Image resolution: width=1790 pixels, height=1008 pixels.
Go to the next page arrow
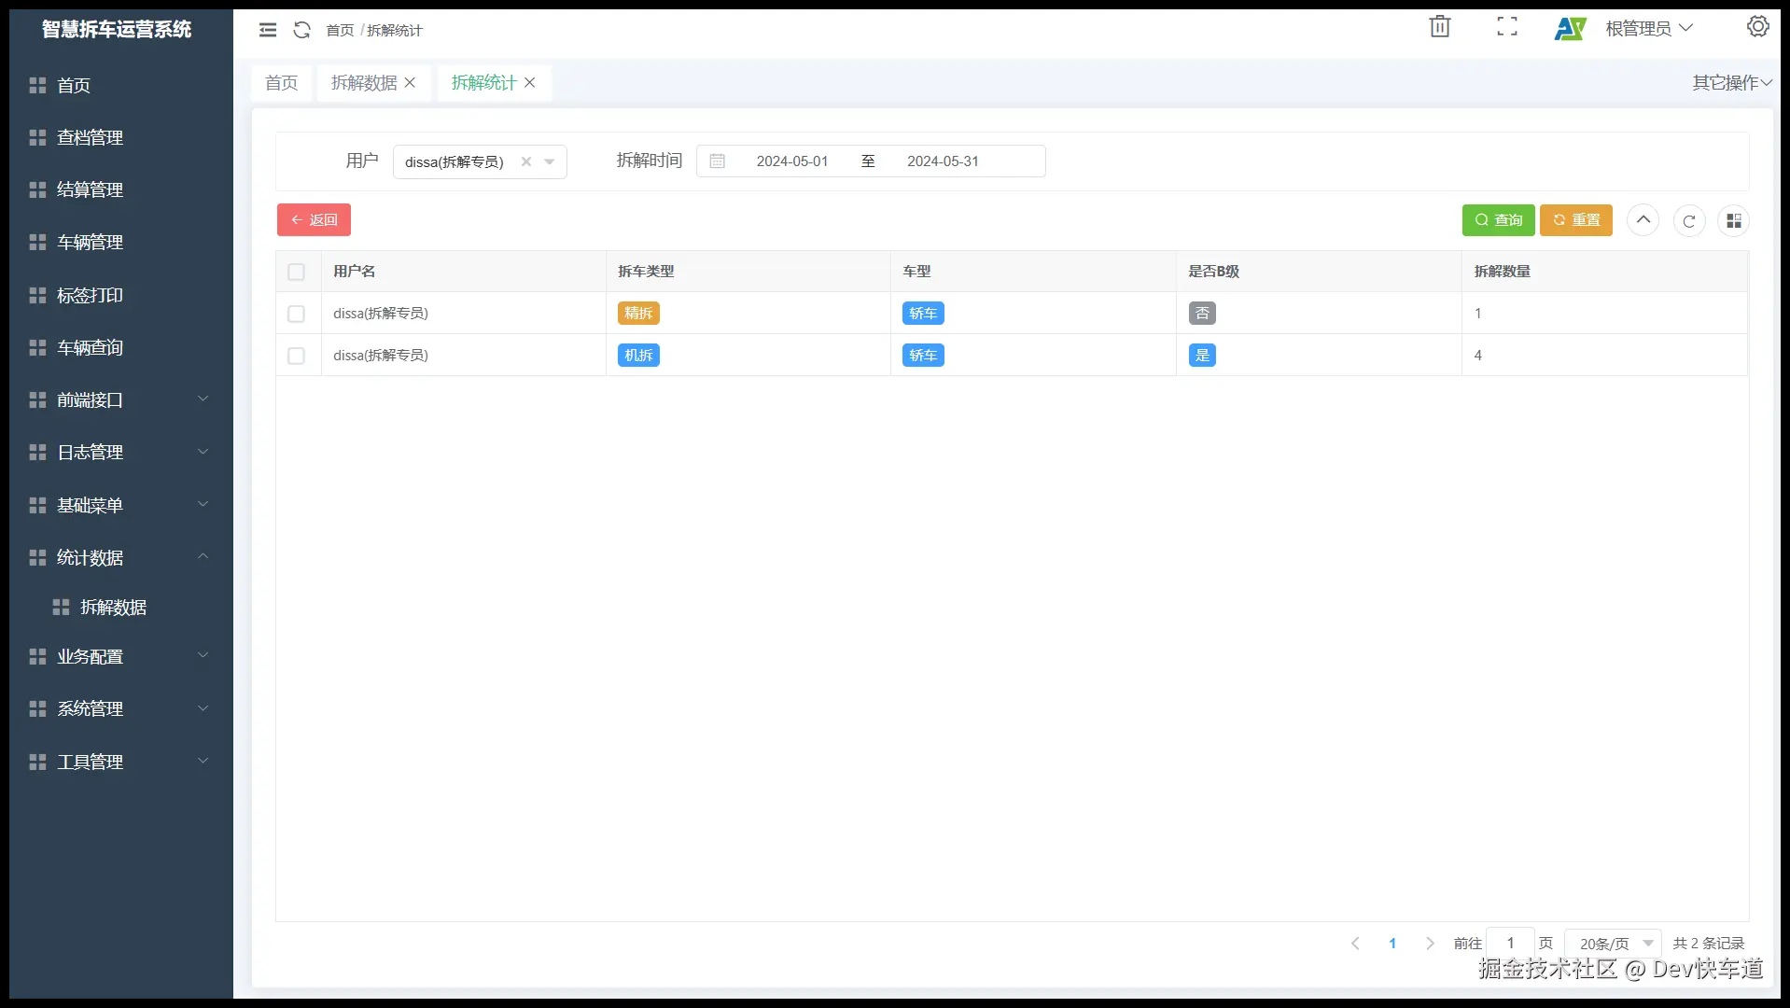coord(1430,944)
